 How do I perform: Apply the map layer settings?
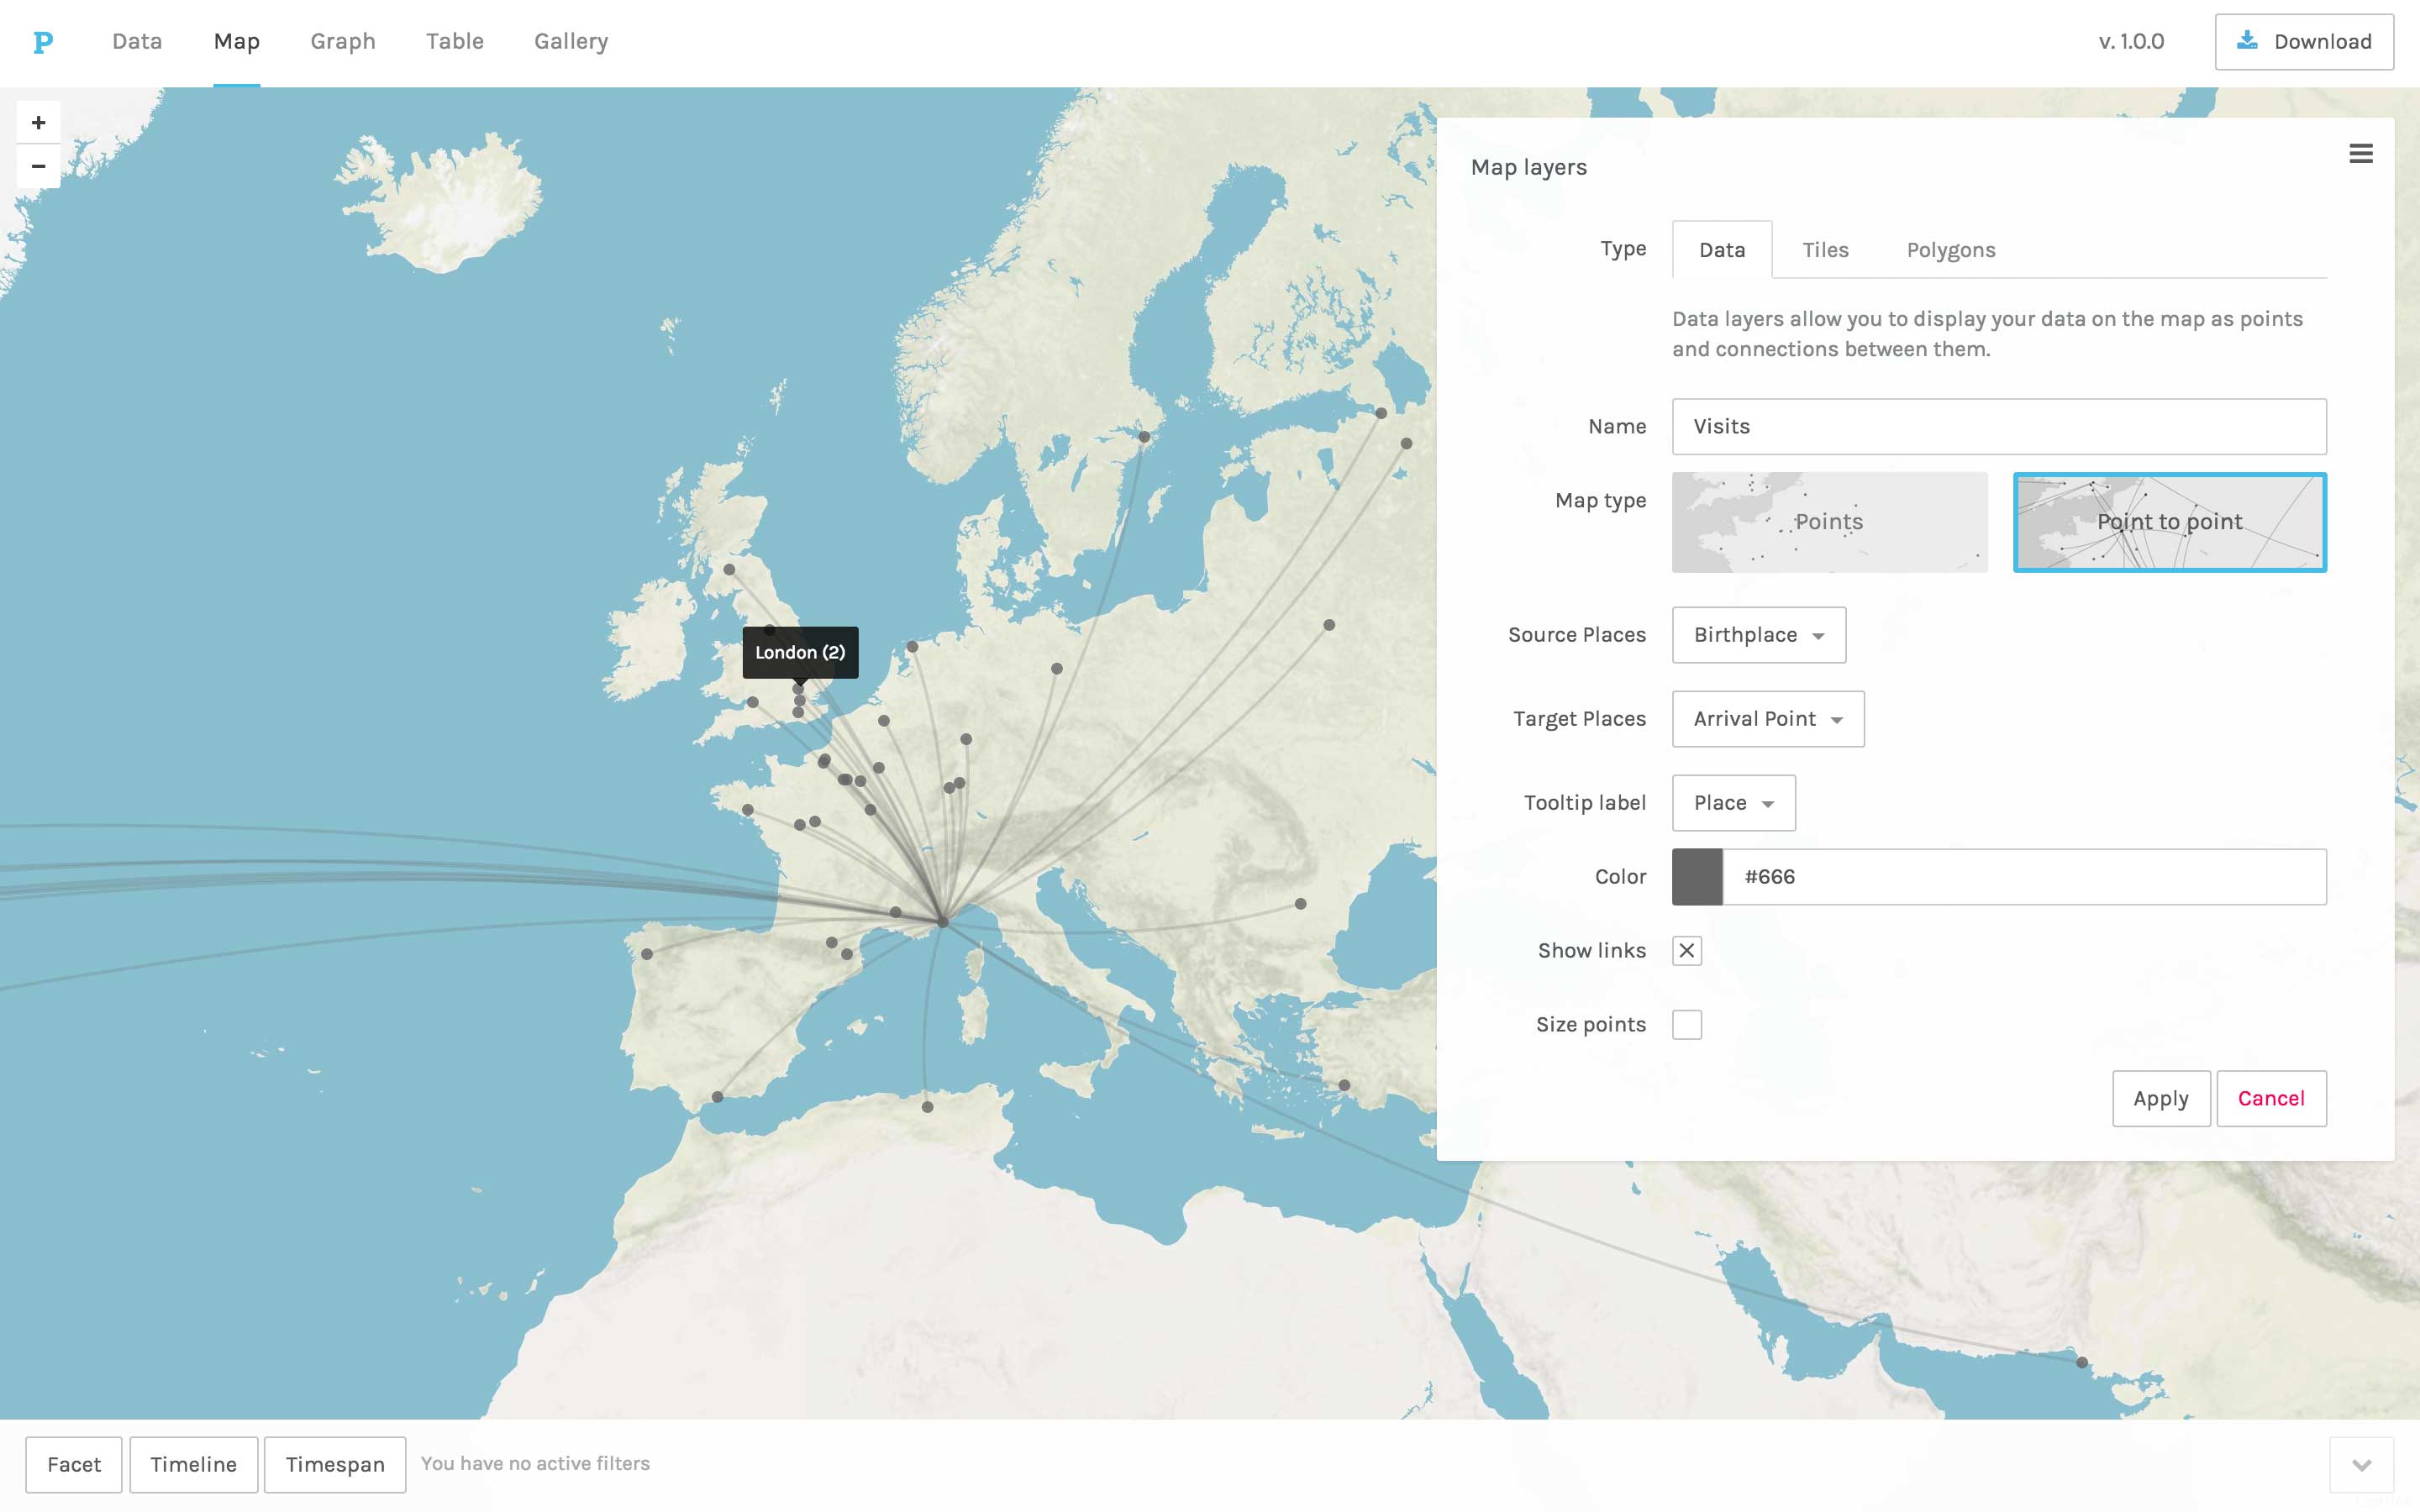2160,1099
